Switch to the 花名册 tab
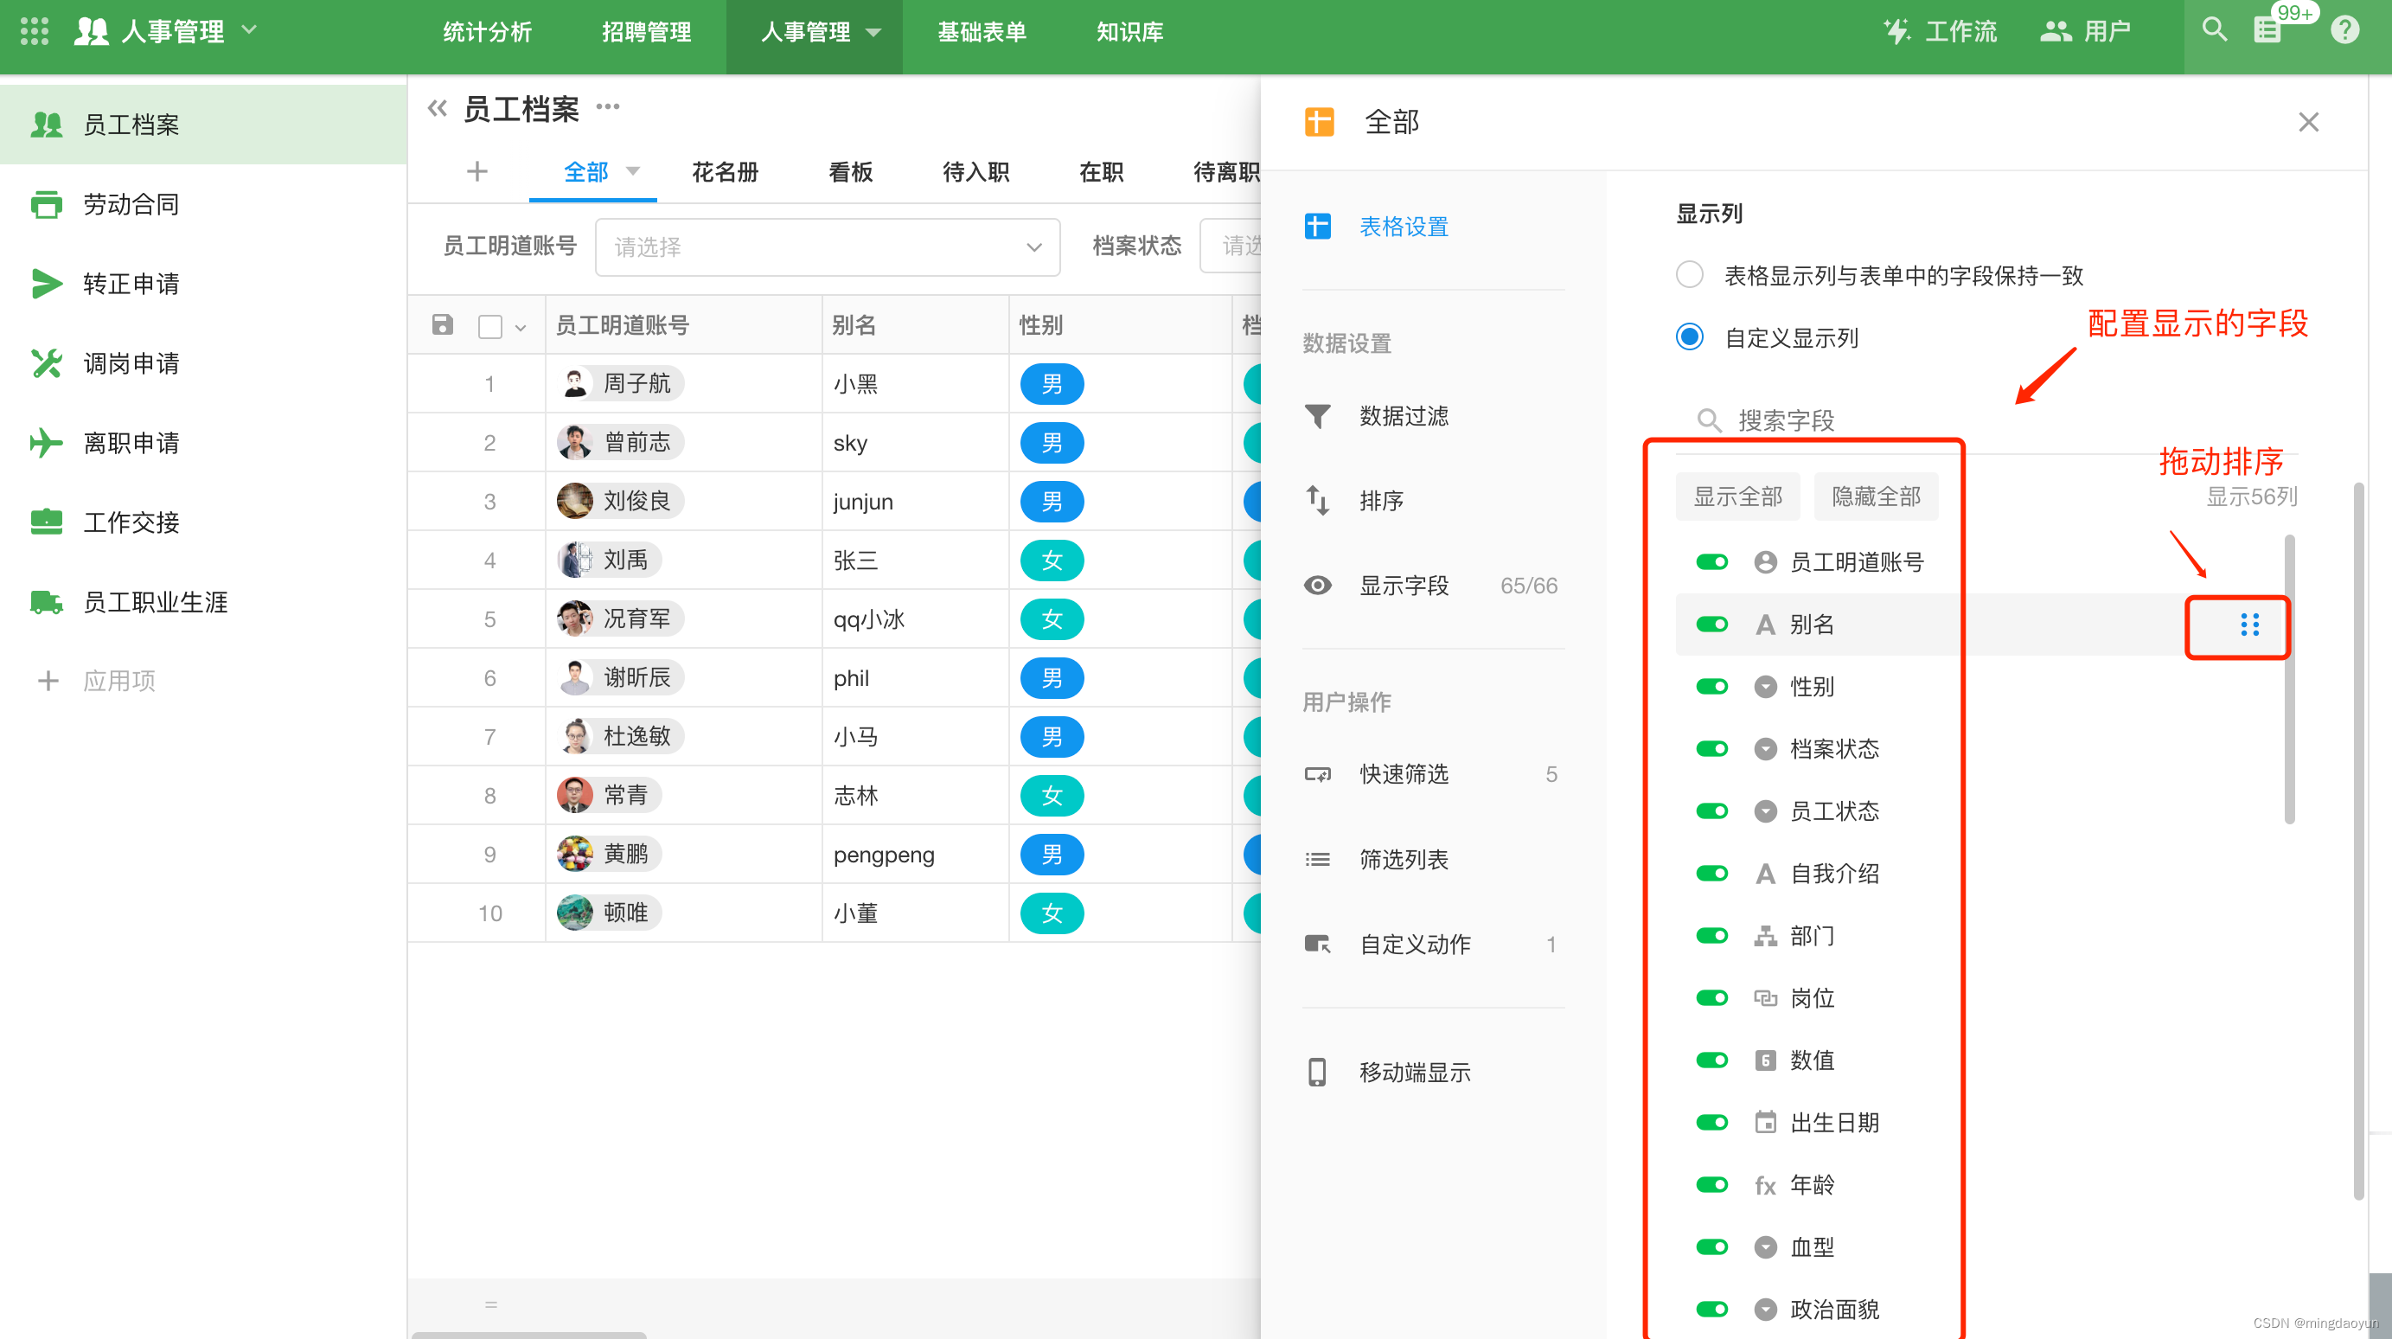 coord(723,172)
